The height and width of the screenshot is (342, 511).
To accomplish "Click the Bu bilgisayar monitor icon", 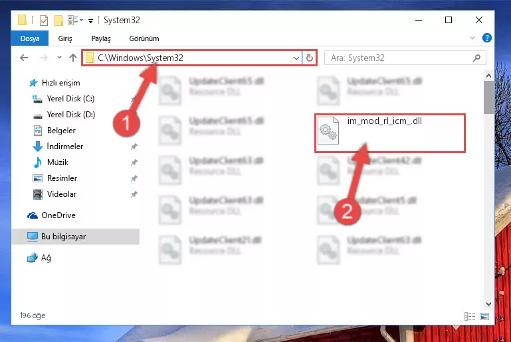I will tap(33, 237).
